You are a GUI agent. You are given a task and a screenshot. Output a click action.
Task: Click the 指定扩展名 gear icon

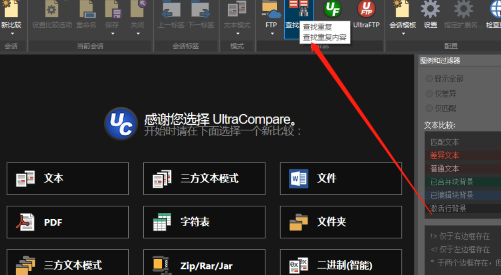pyautogui.click(x=464, y=9)
